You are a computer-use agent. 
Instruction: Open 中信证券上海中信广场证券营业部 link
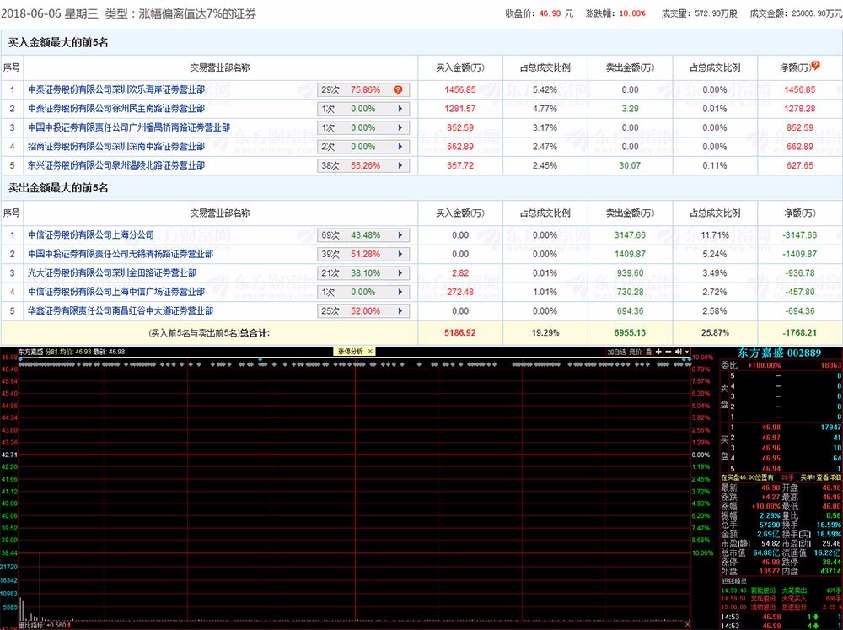tap(116, 292)
